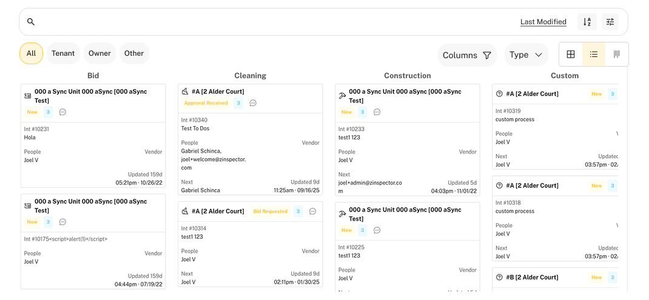Viewport: 649px width, 300px height.
Task: Switch to grid view layout
Action: pos(571,55)
